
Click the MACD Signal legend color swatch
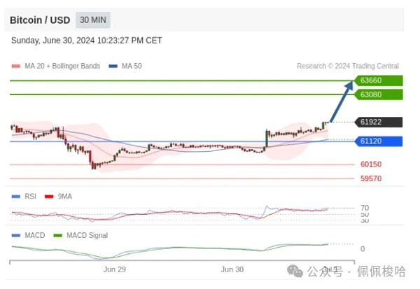coord(58,235)
